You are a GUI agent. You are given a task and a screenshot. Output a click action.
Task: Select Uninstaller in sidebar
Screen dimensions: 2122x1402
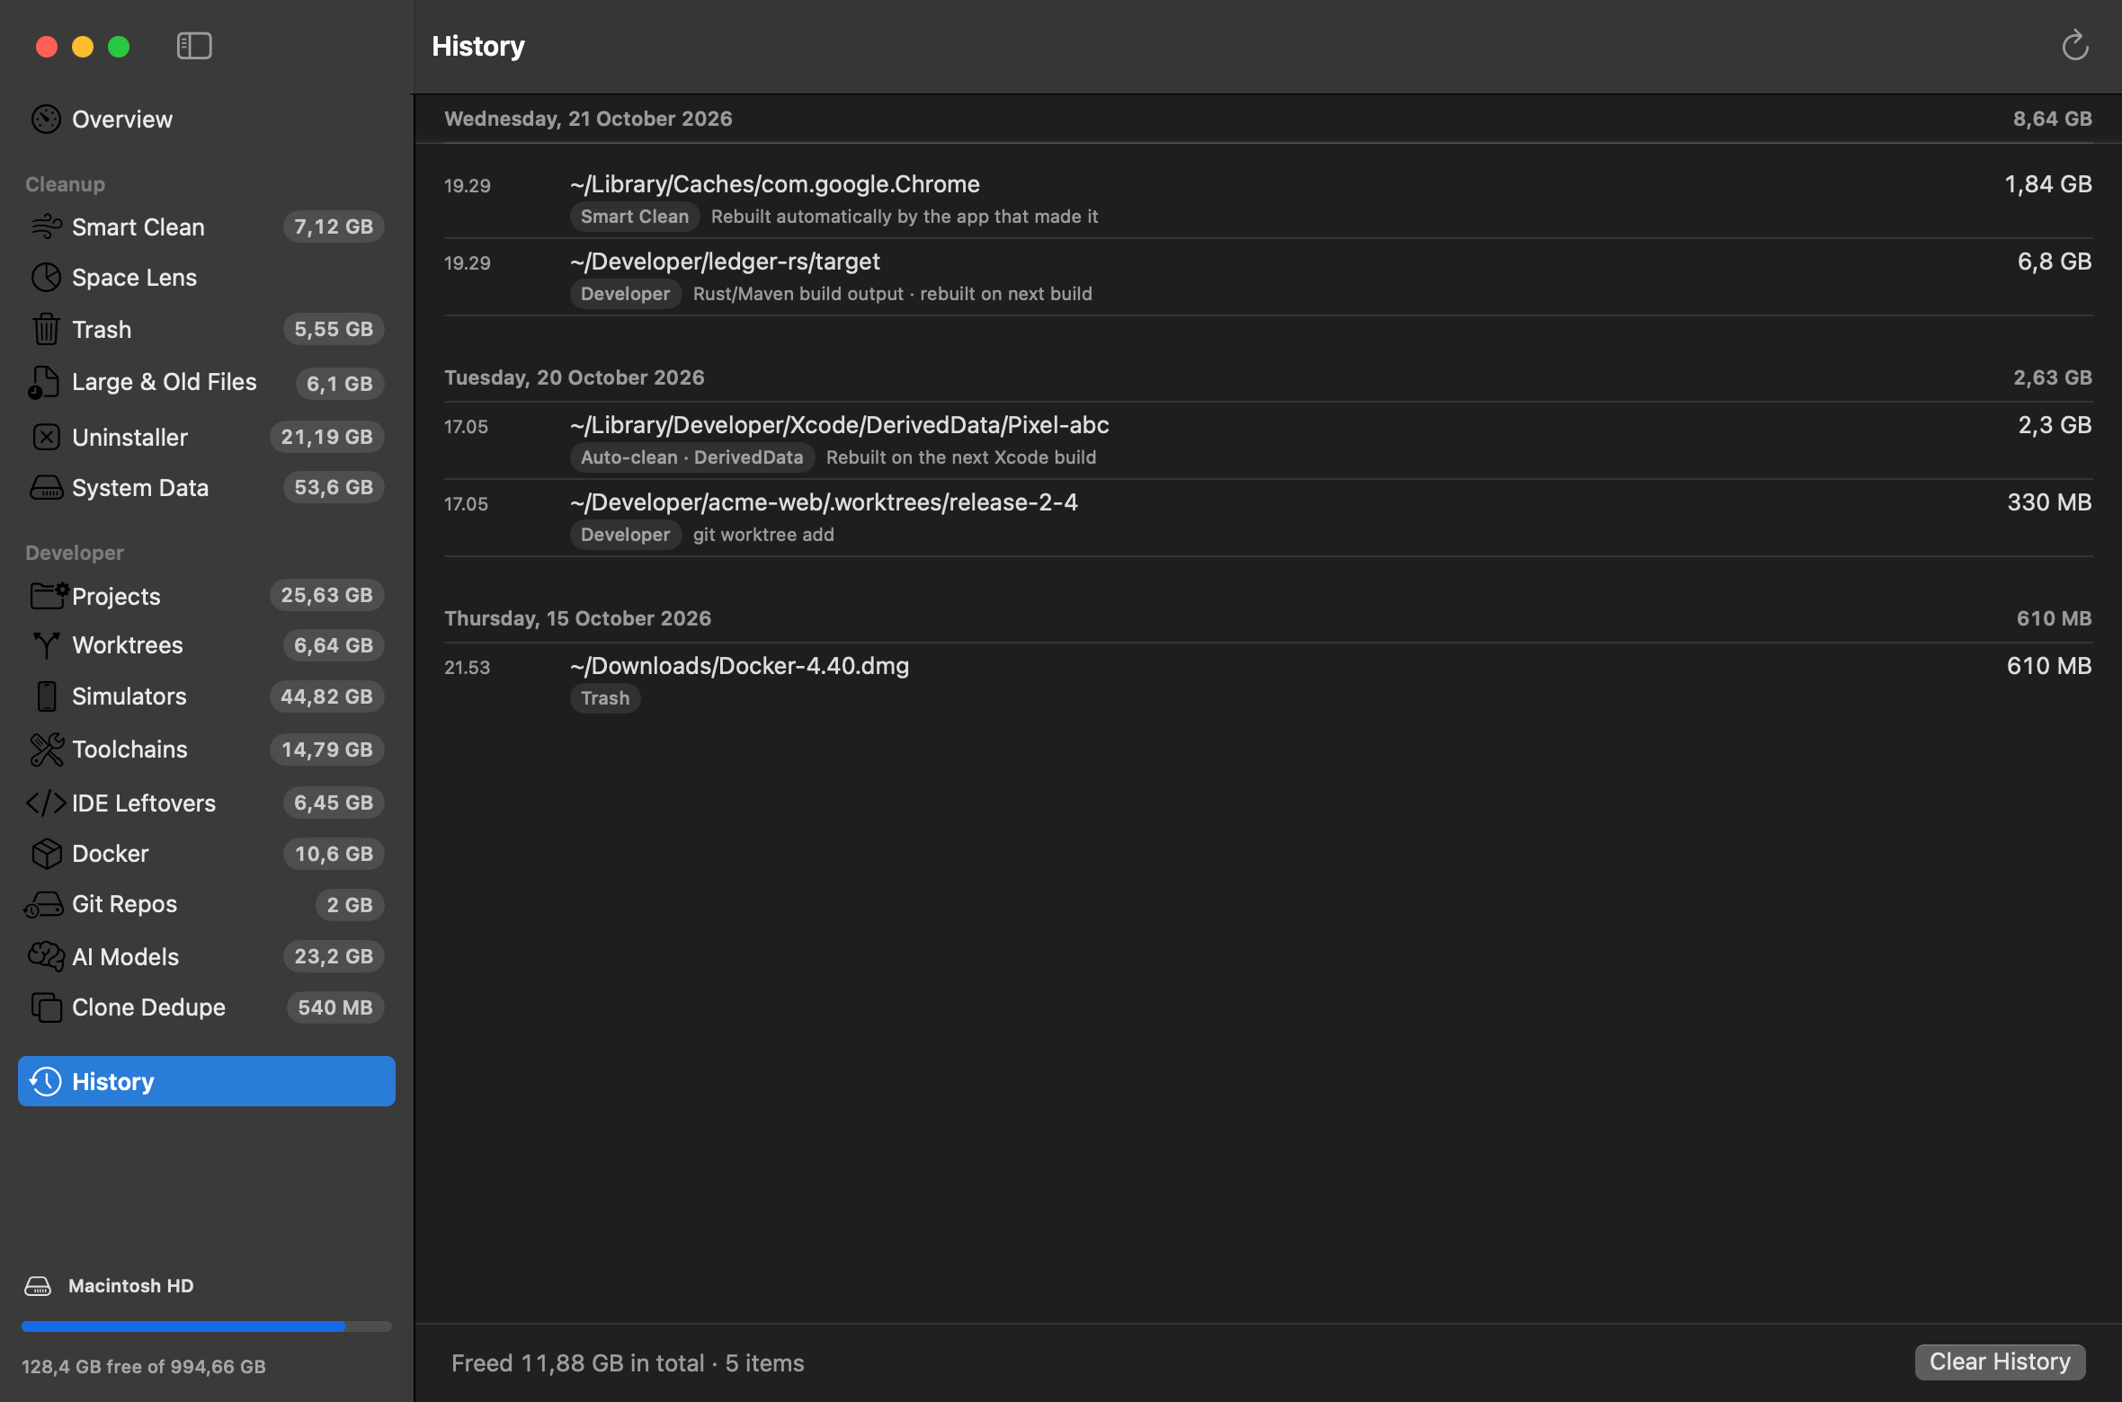tap(206, 437)
